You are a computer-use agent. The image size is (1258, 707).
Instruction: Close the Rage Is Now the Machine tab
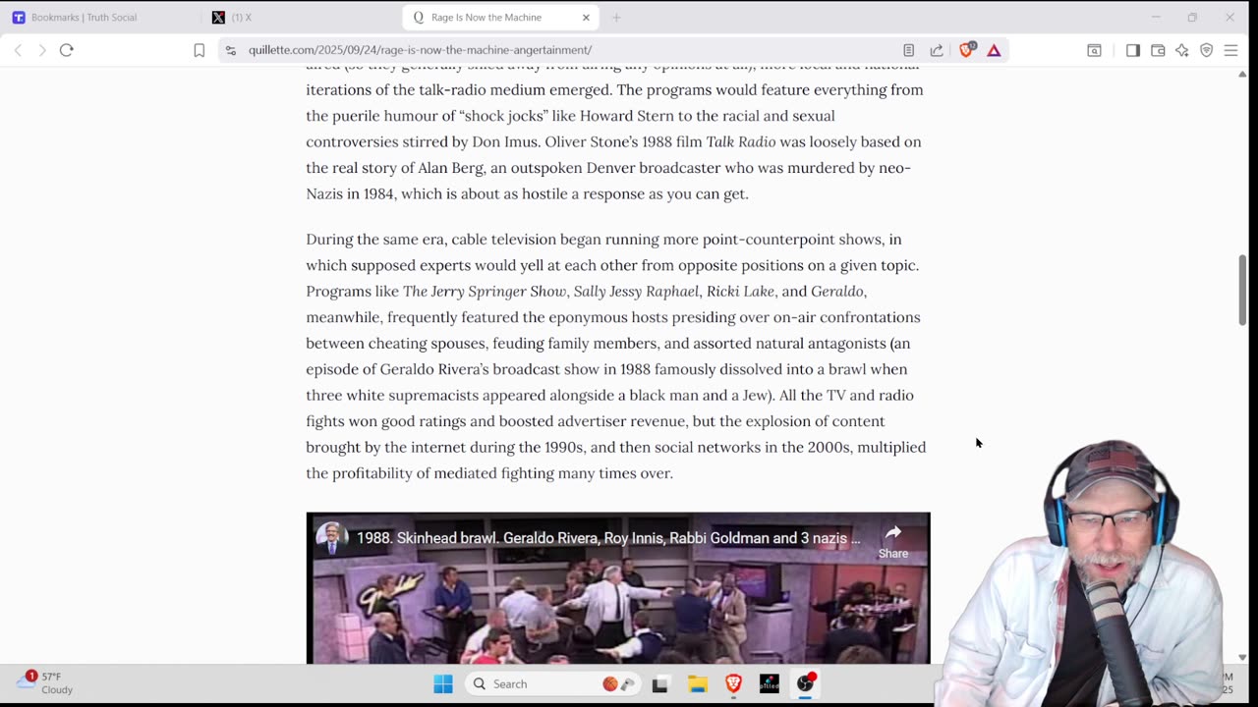[x=586, y=18]
